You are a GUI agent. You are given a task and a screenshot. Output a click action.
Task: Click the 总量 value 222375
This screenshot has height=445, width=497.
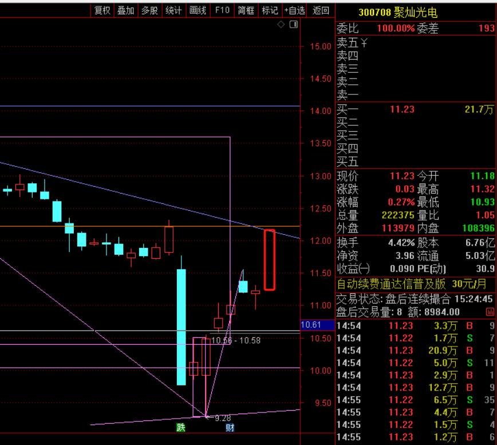tap(398, 215)
